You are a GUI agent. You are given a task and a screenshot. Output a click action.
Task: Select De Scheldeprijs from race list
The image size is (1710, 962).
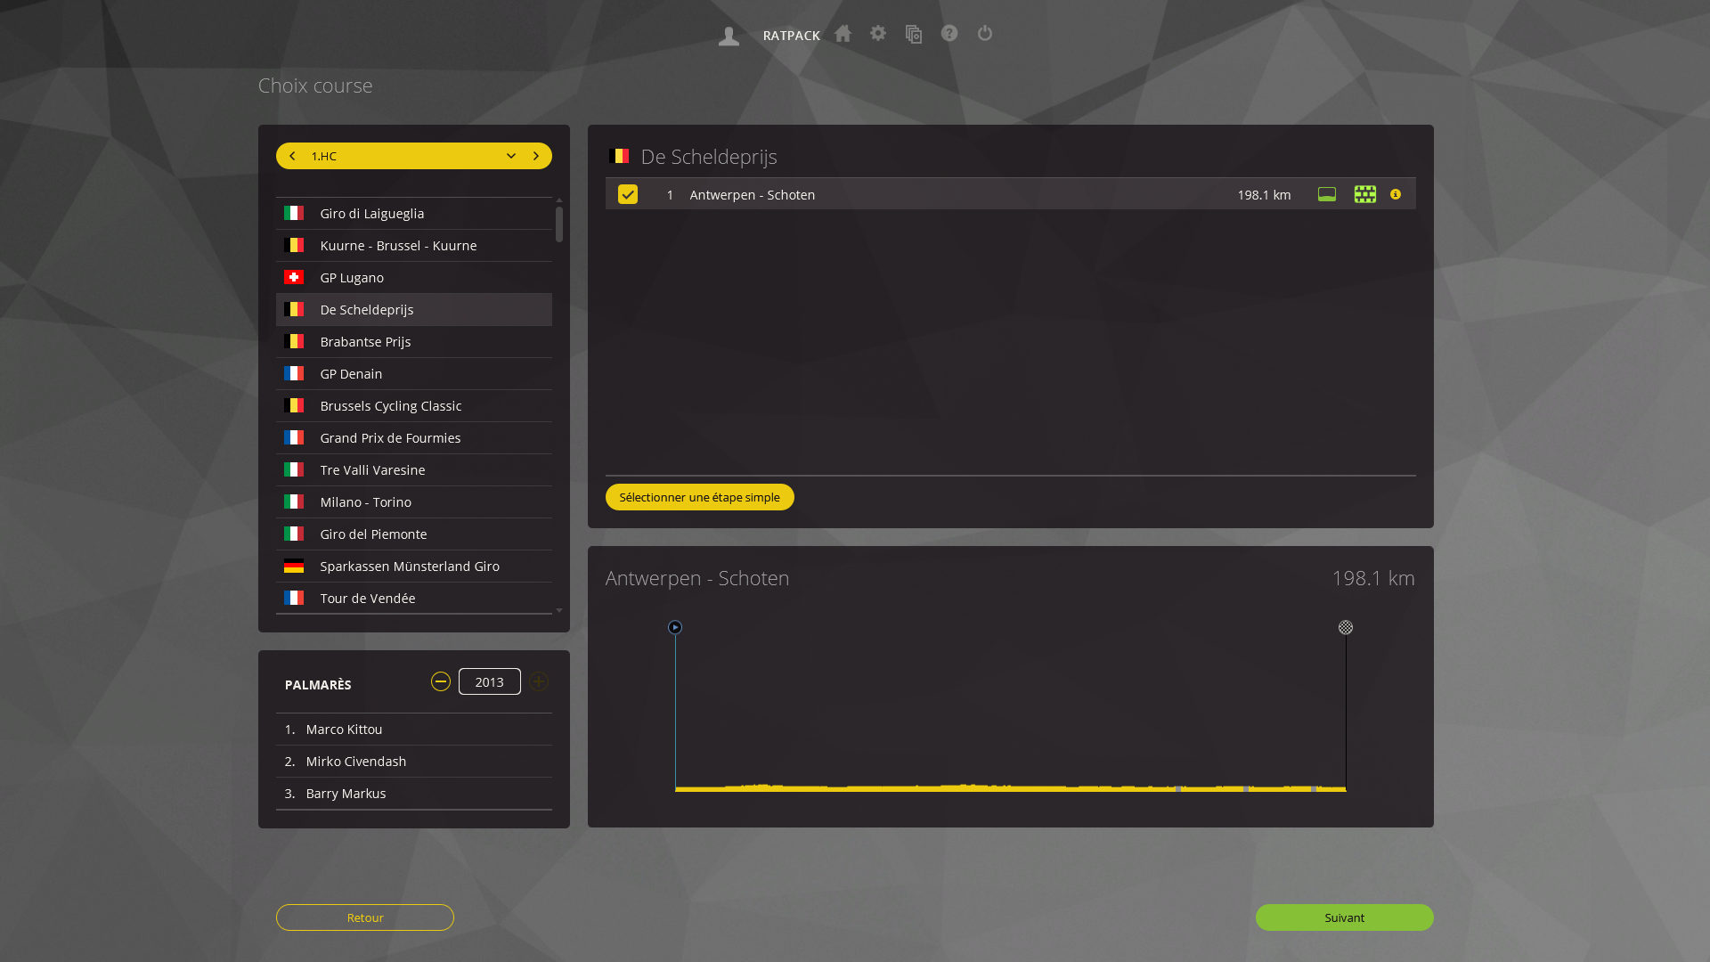click(413, 309)
